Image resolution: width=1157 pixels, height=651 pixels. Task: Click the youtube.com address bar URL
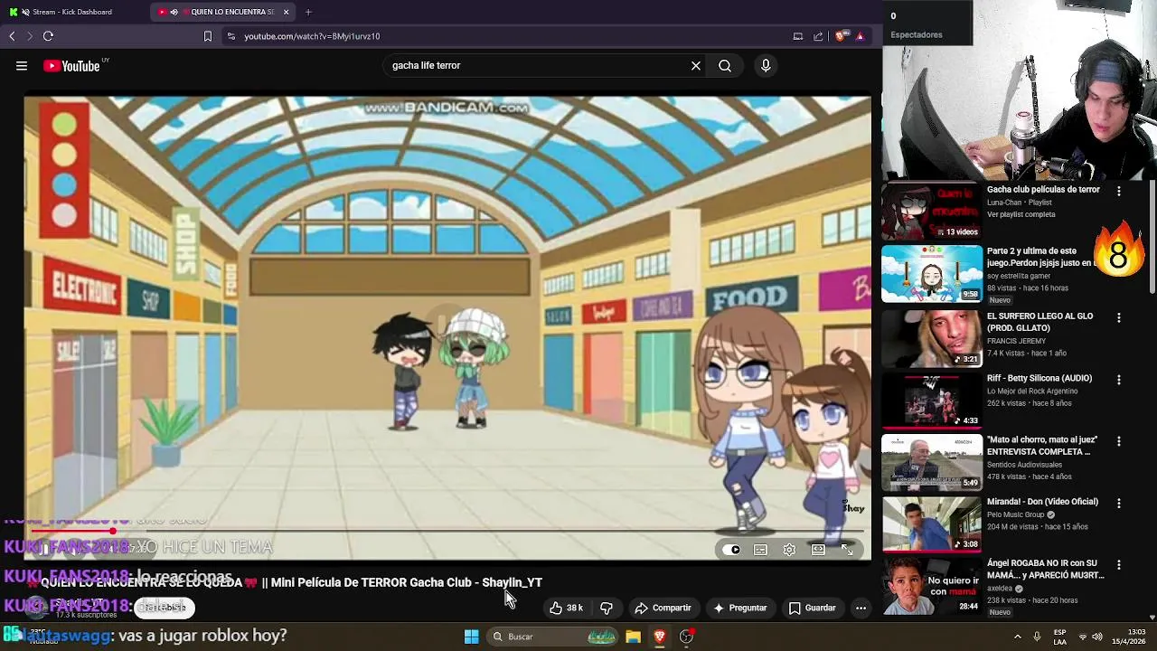coord(312,36)
